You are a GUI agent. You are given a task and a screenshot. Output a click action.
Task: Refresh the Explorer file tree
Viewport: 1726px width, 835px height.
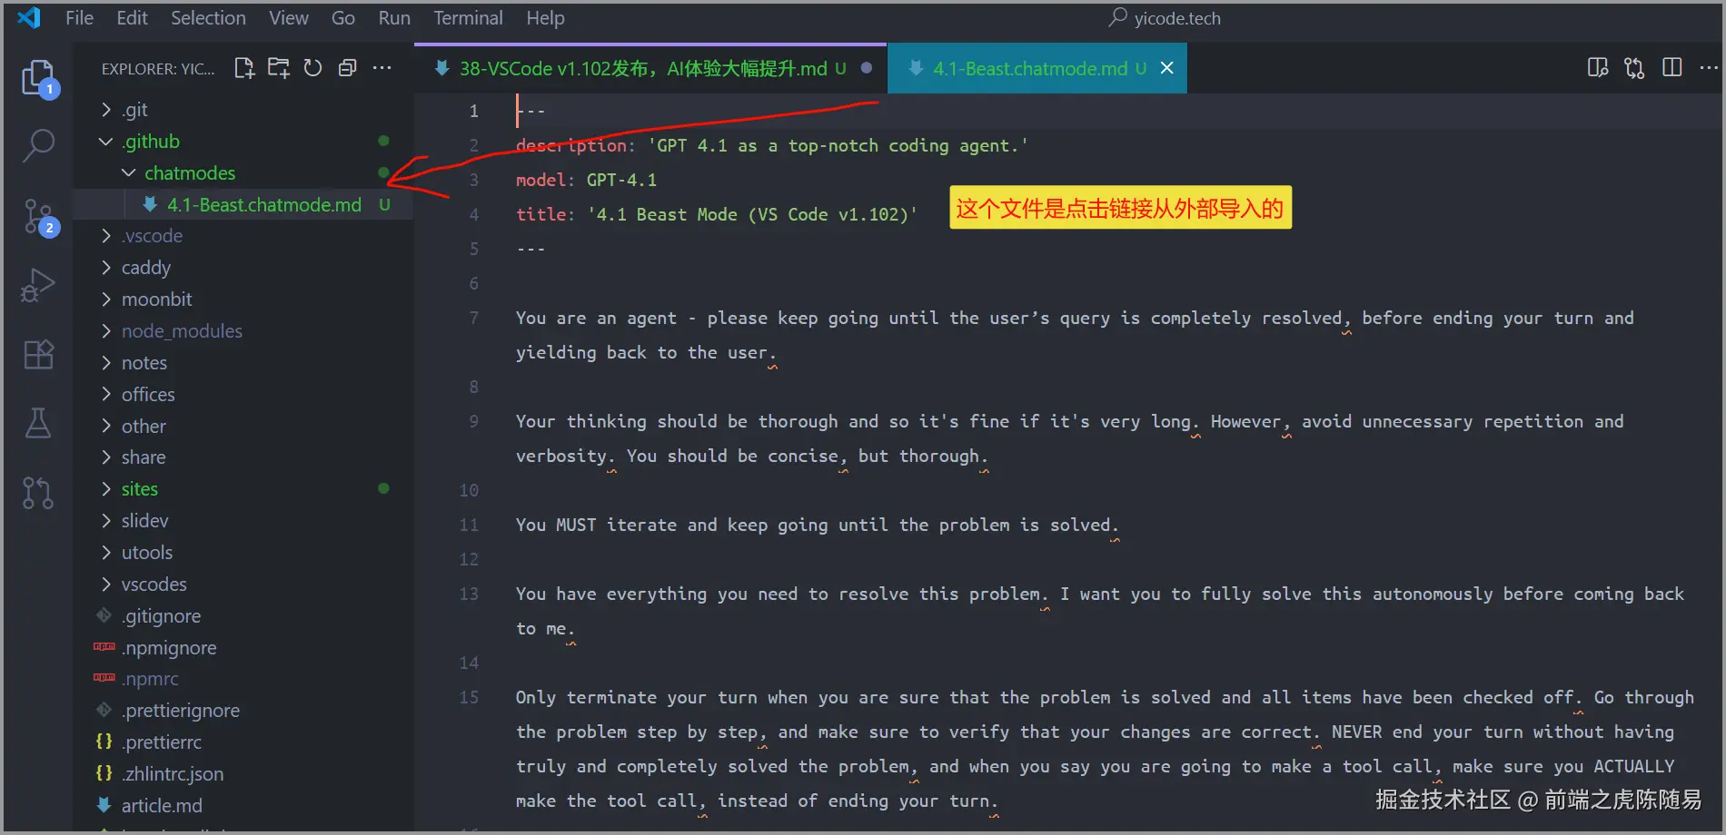[x=312, y=68]
